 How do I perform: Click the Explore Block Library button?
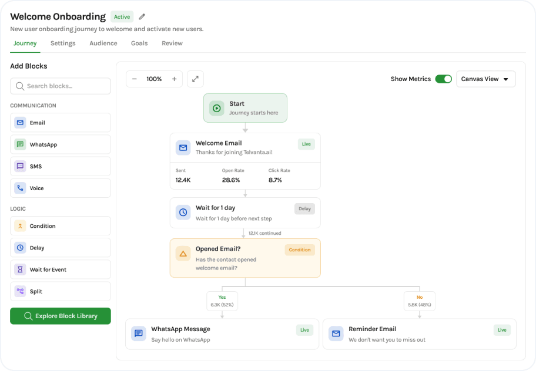[61, 316]
